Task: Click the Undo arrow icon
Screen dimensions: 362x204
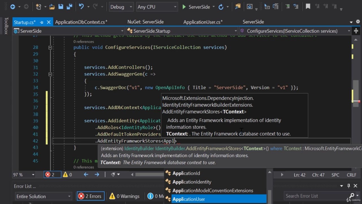Action: [x=81, y=7]
